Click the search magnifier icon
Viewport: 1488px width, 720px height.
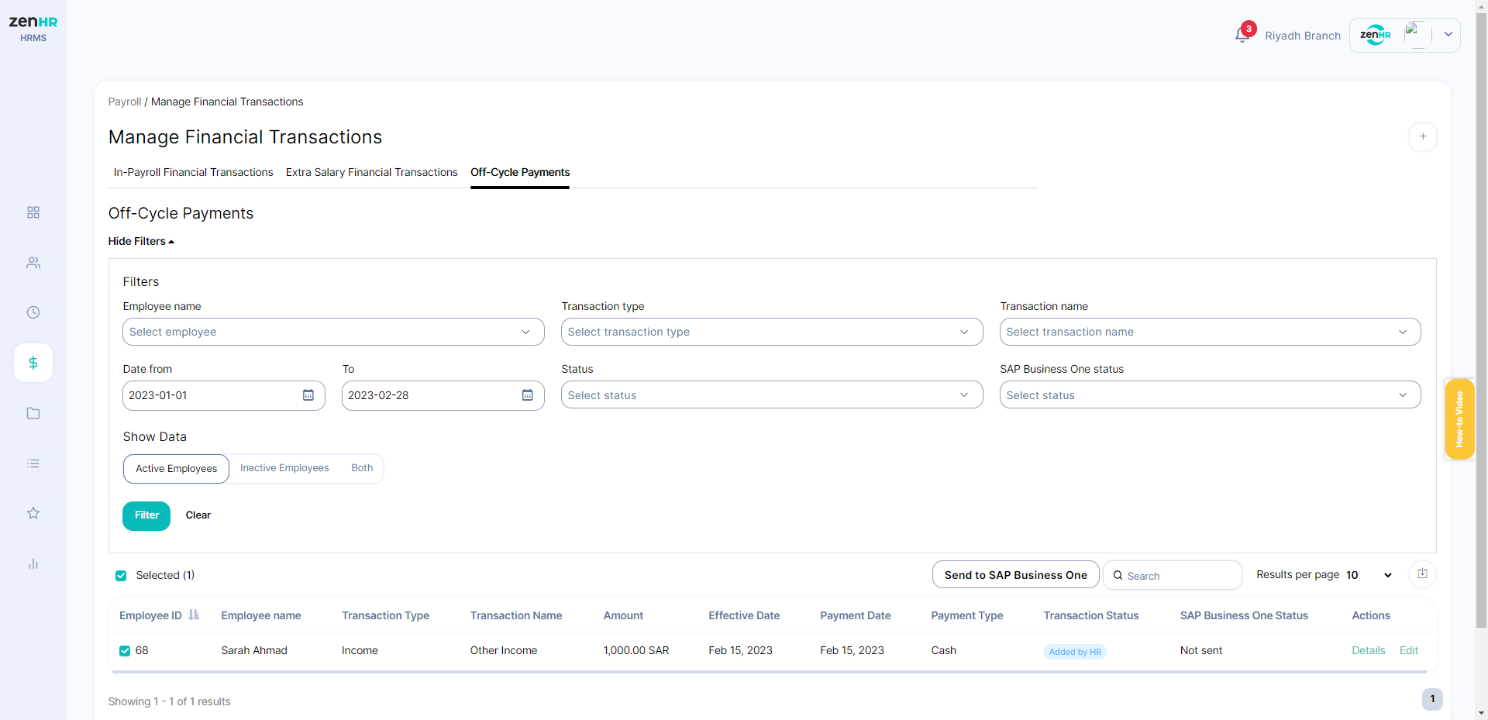click(1118, 575)
